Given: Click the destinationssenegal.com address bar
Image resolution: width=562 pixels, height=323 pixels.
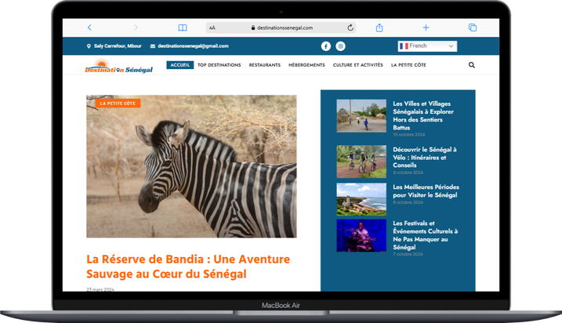Looking at the screenshot, I should point(281,27).
